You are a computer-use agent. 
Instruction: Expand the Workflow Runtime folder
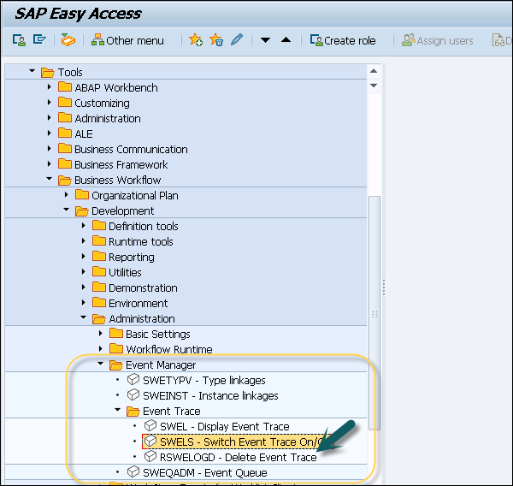click(x=101, y=349)
